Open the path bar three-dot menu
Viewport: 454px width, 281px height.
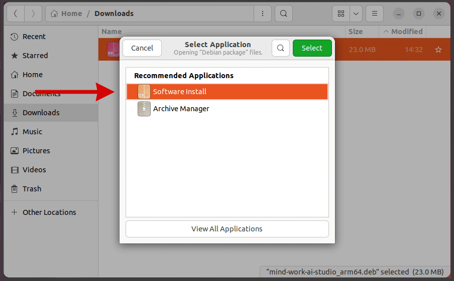(263, 14)
